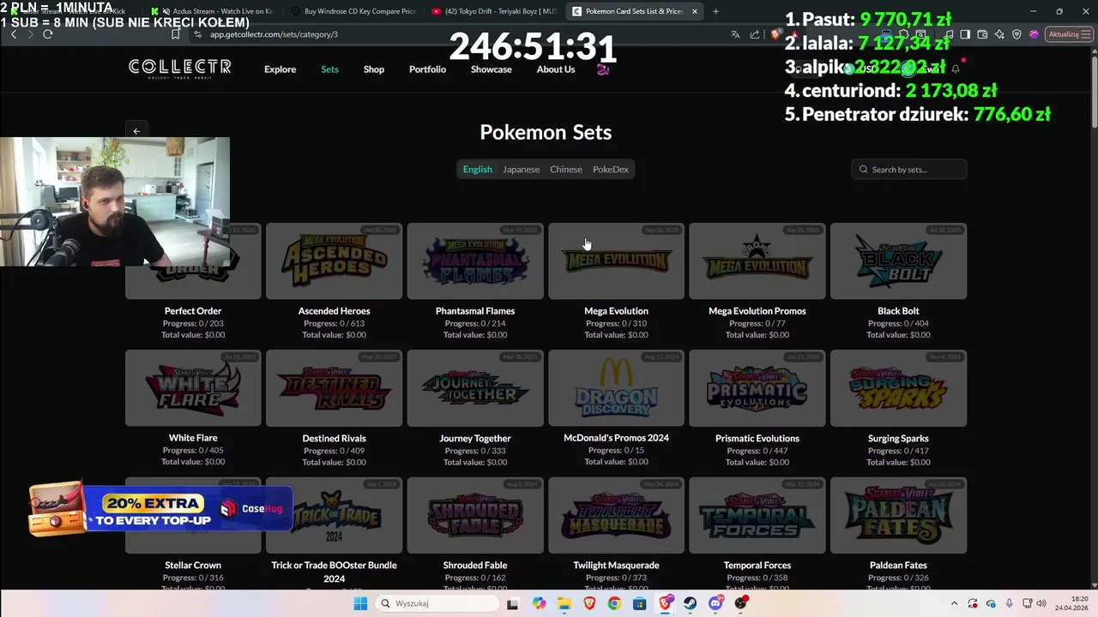This screenshot has height=617, width=1098.
Task: Click the Stellar Crown set title
Action: click(193, 566)
